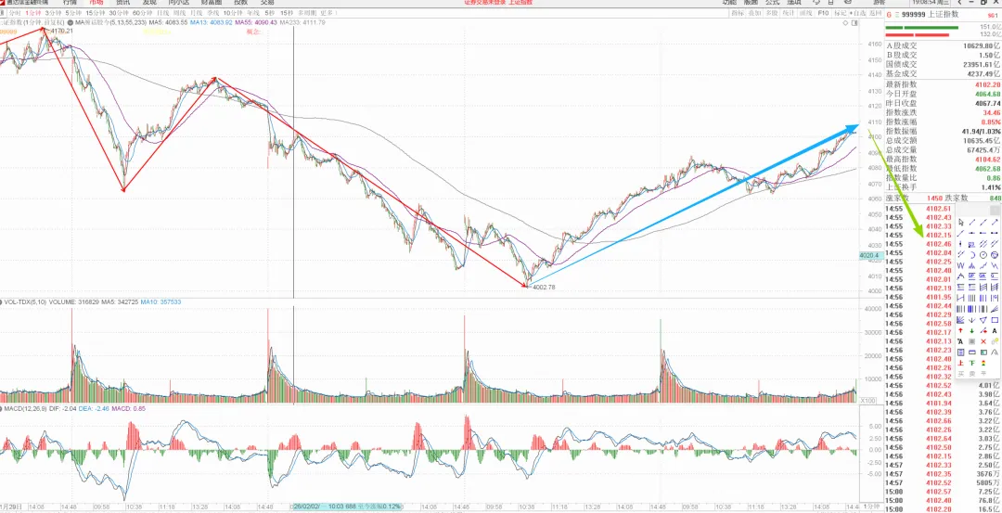
Task: Click the 叠加 overlay button
Action: 754,13
